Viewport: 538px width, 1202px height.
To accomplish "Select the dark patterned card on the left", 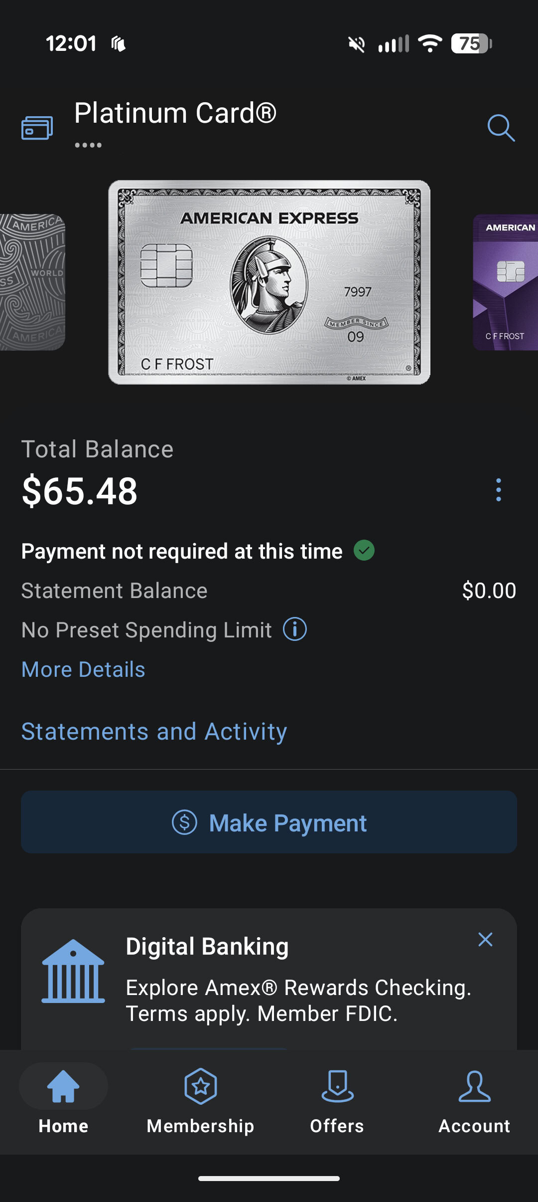I will click(x=32, y=282).
